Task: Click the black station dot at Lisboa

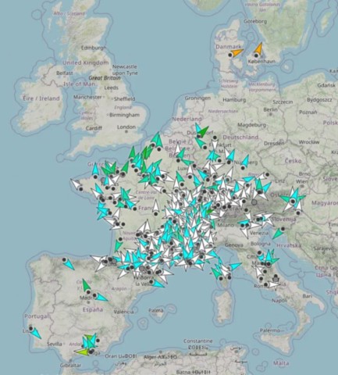Action: 31,328
